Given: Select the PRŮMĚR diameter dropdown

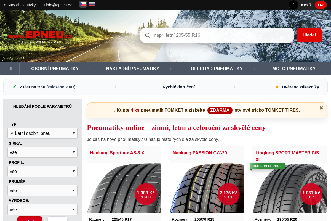Looking at the screenshot, I should click(42, 190).
